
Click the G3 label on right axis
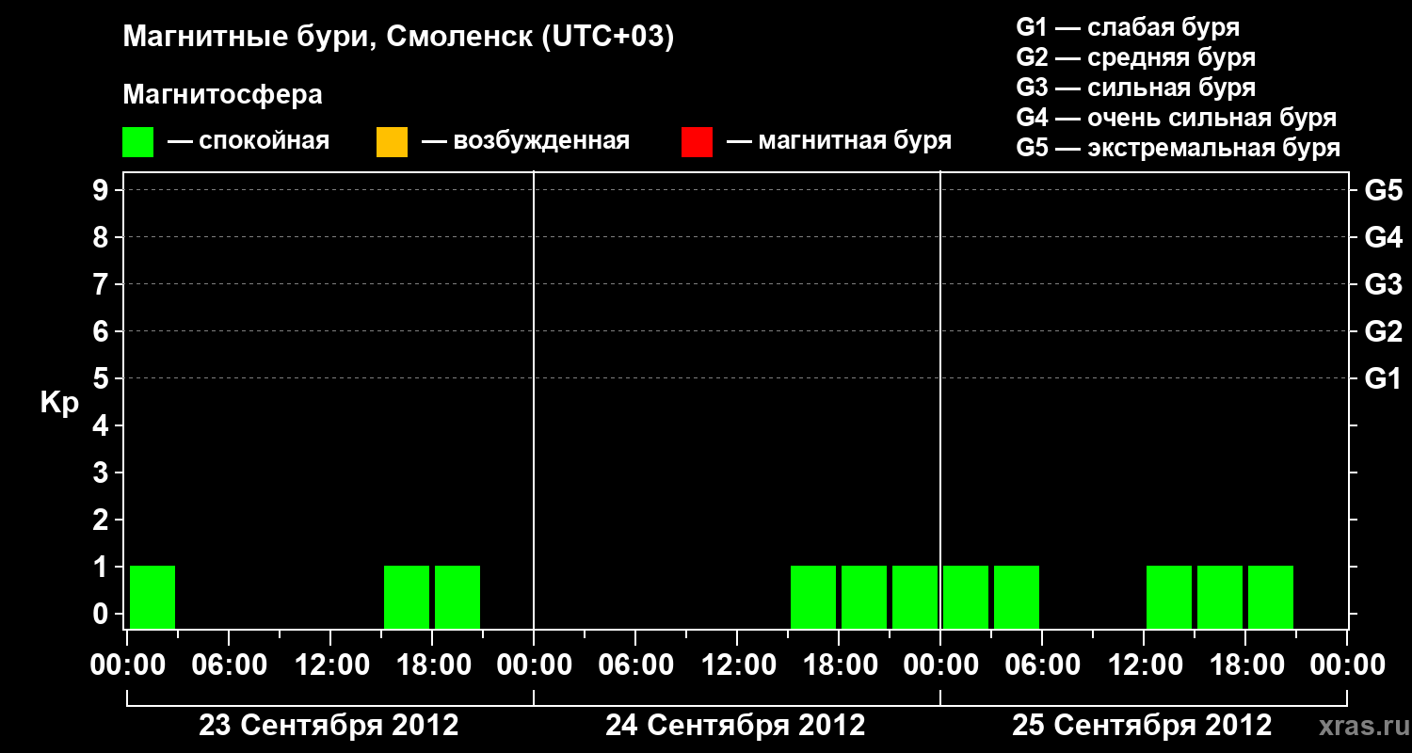coord(1383,285)
